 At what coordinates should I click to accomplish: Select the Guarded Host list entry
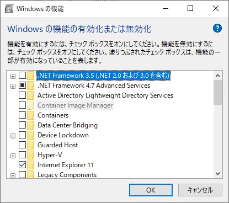58,145
